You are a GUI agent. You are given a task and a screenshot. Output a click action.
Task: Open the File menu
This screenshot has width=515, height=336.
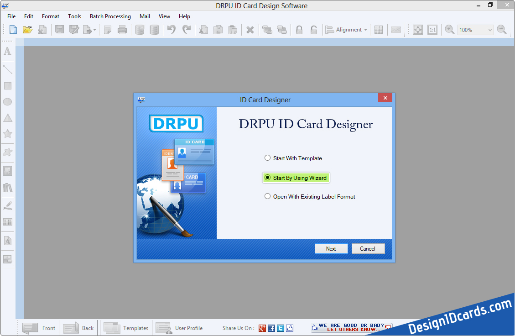click(x=11, y=16)
